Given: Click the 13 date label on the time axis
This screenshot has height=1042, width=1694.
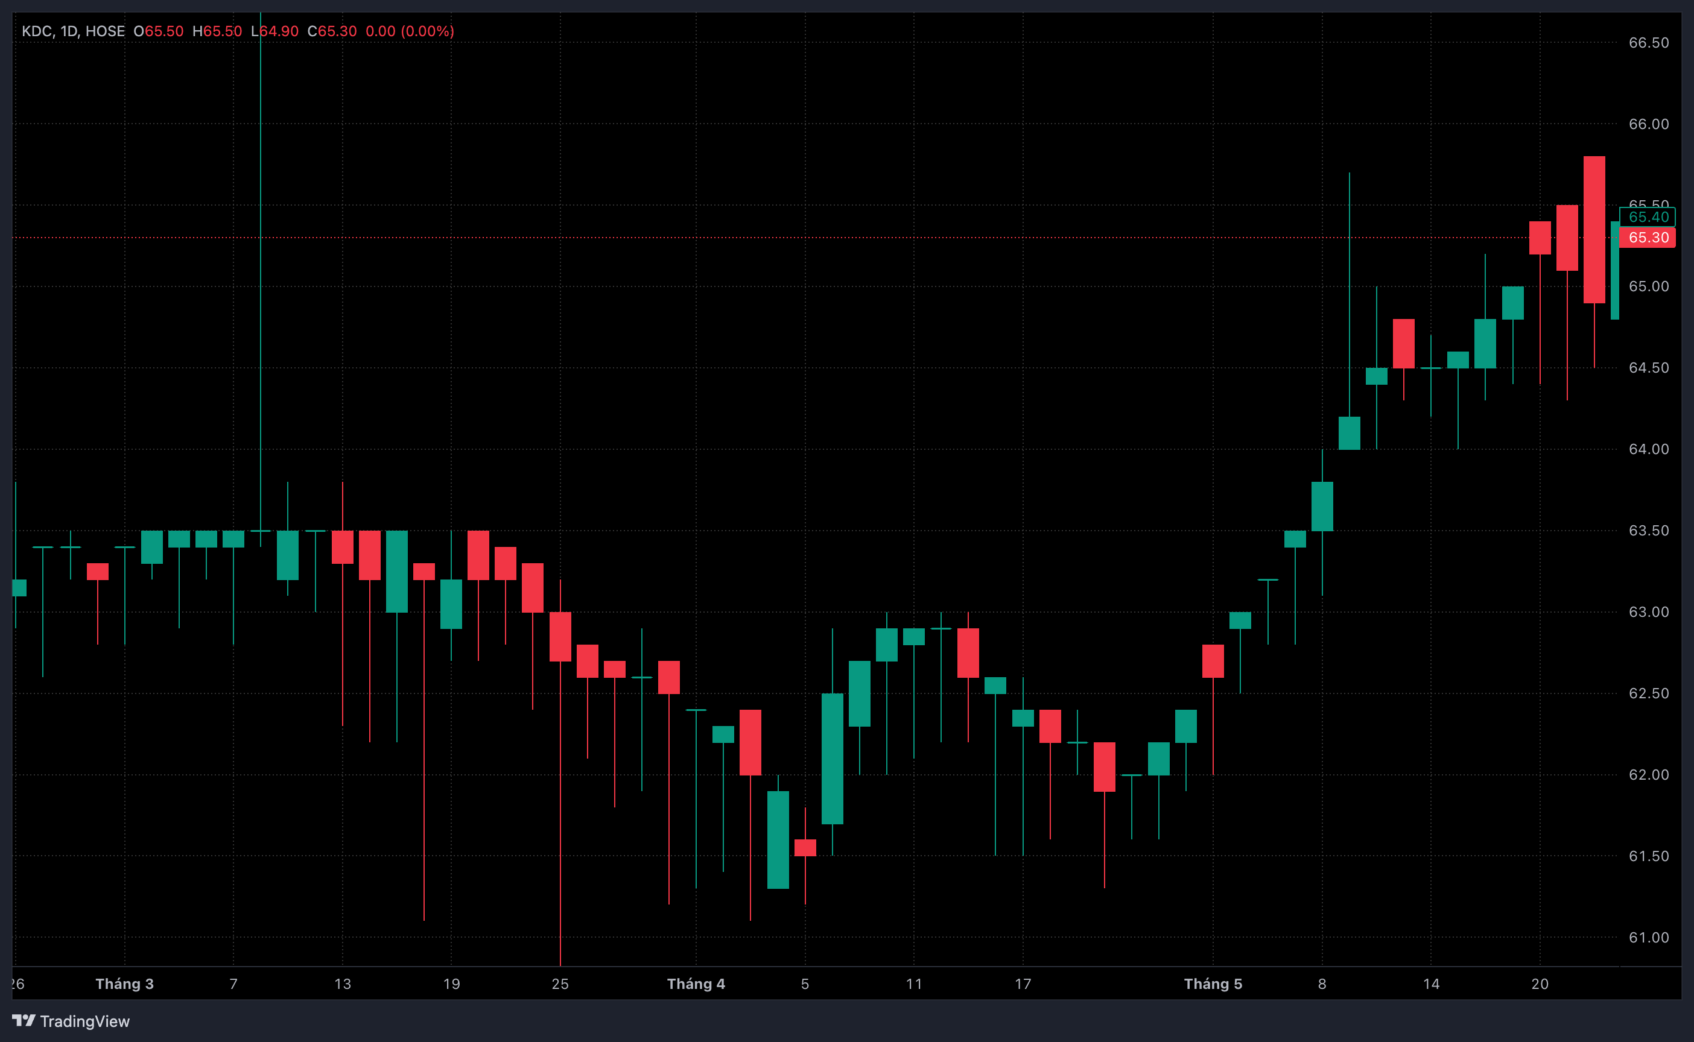Looking at the screenshot, I should [343, 984].
